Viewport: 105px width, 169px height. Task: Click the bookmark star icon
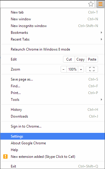[91, 4]
